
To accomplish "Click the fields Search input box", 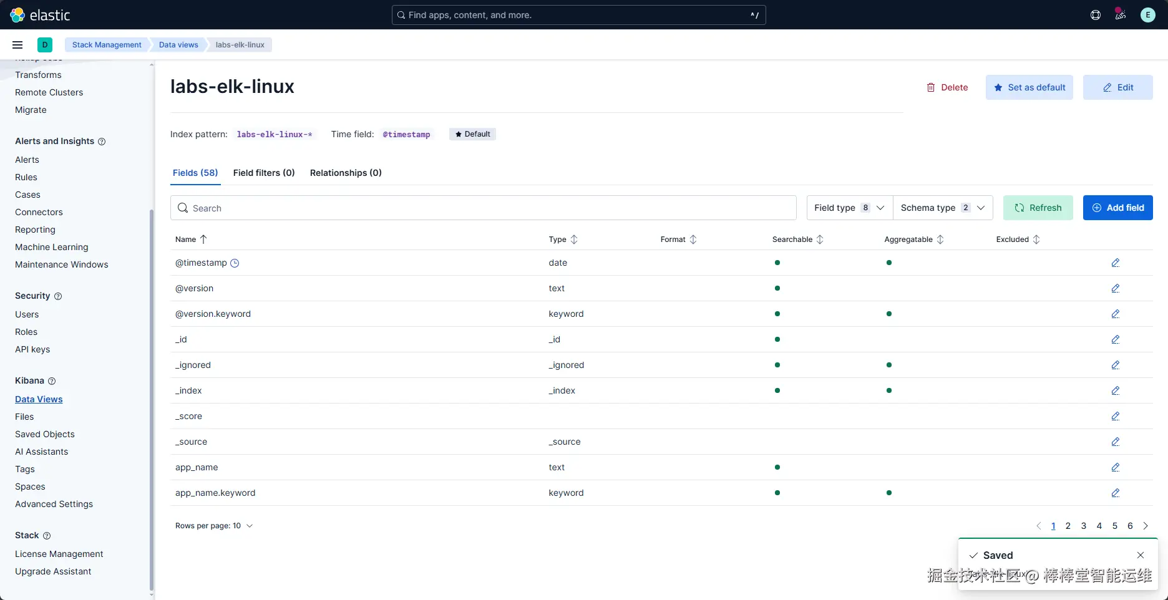I will [484, 208].
